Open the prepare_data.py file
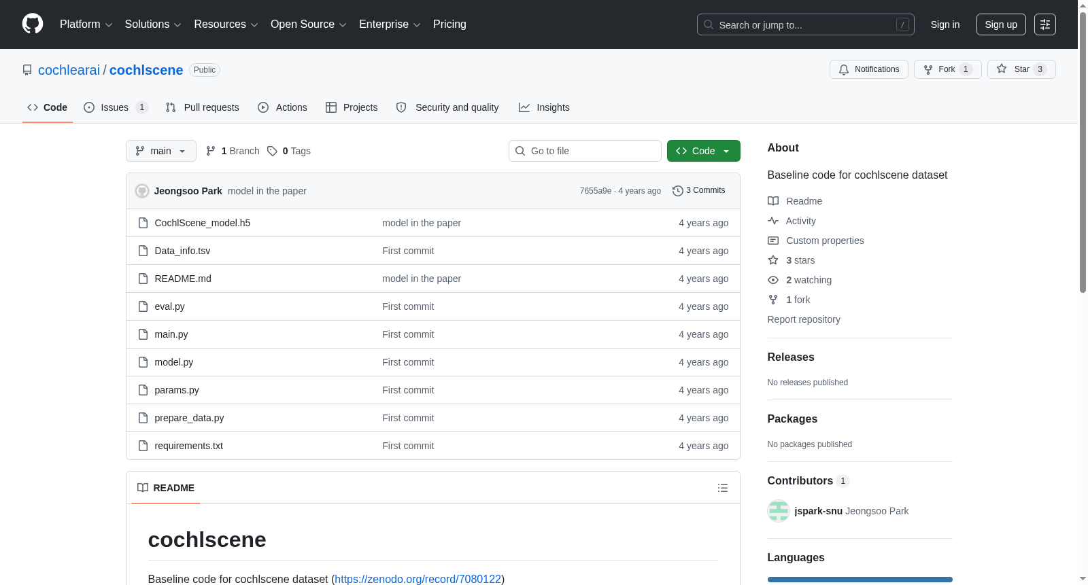Screen dimensions: 1088x585 [189, 418]
